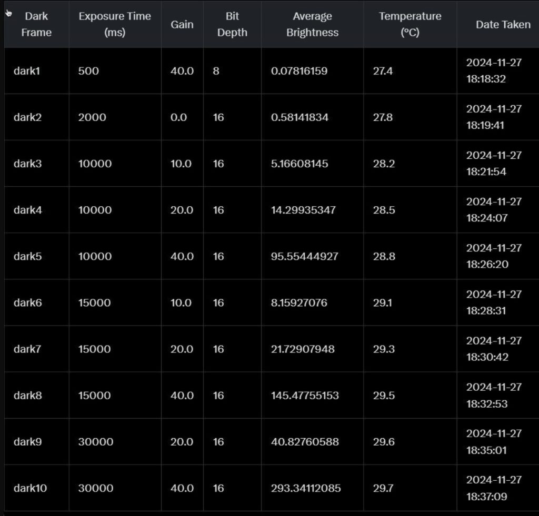Click the date 2024-11-27 18:18:32
This screenshot has width=539, height=516.
494,71
